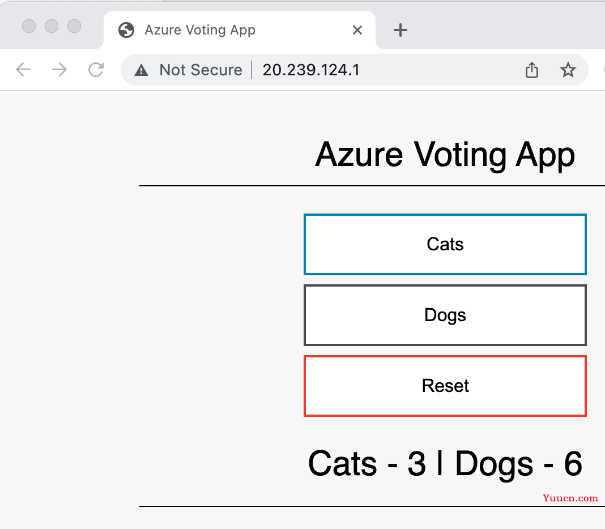Close the Azure Voting App tab

[x=357, y=30]
